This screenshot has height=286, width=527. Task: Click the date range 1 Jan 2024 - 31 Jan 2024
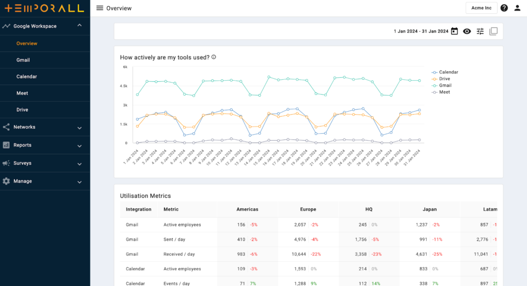[421, 31]
